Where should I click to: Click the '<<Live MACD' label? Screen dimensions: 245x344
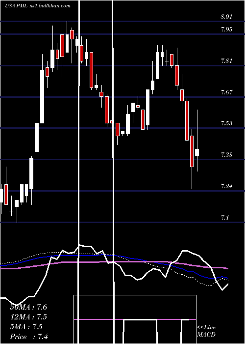[206, 331]
